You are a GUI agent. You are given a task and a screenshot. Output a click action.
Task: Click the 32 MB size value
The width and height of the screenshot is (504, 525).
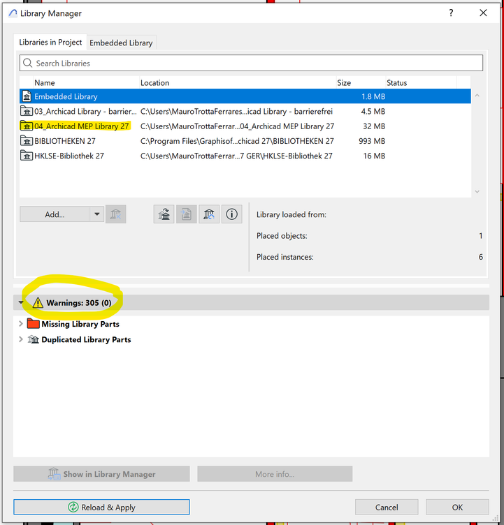[374, 126]
